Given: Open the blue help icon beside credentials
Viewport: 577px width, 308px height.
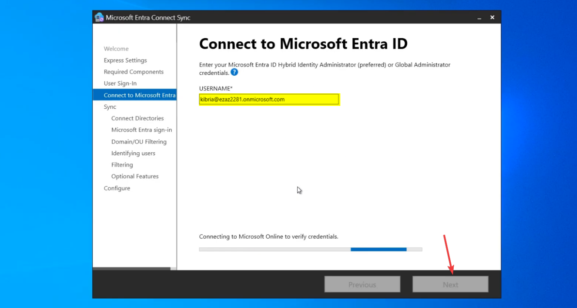Looking at the screenshot, I should [234, 72].
